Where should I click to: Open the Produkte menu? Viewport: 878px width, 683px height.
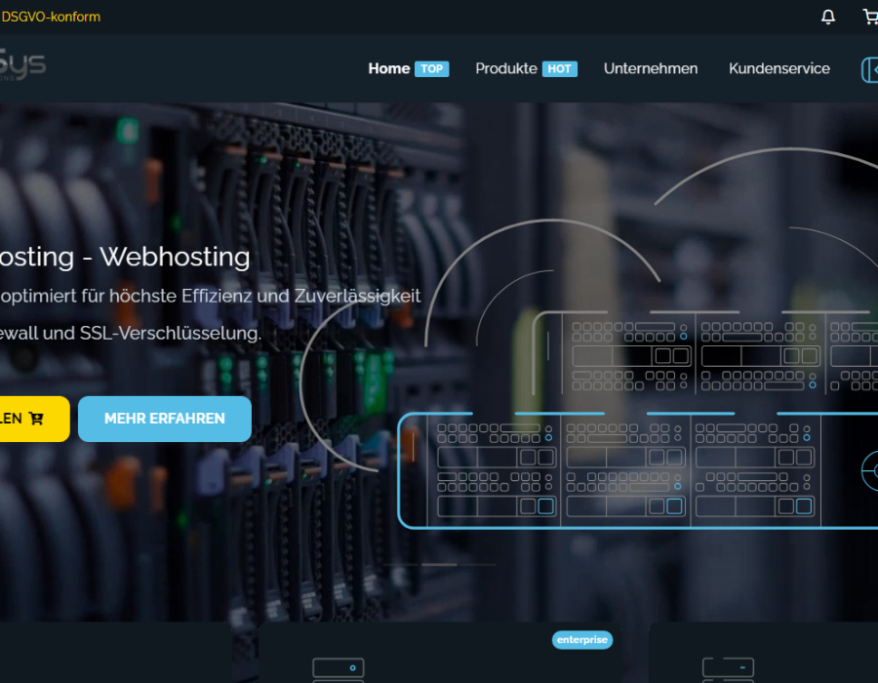505,68
